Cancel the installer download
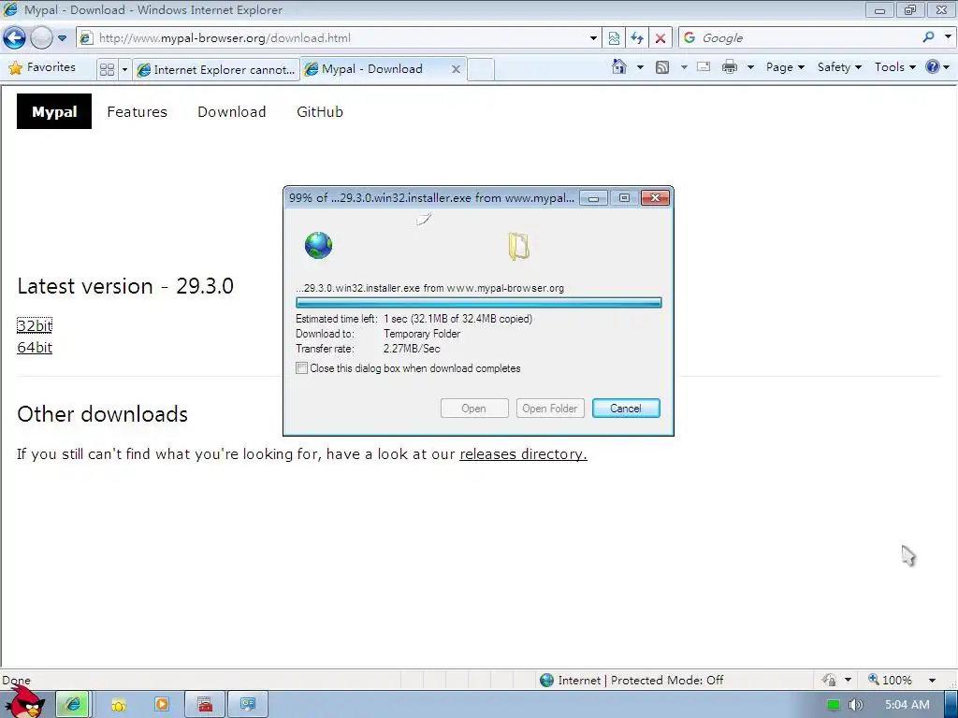Viewport: 958px width, 718px height. [x=626, y=409]
